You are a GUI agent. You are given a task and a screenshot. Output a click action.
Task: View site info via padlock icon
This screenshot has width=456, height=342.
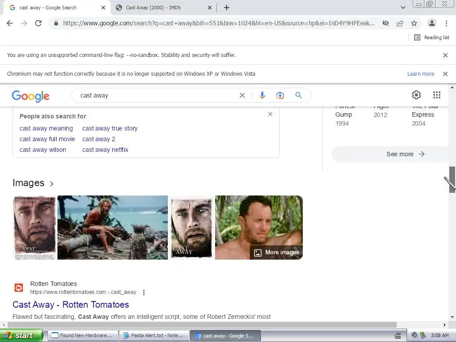(56, 23)
